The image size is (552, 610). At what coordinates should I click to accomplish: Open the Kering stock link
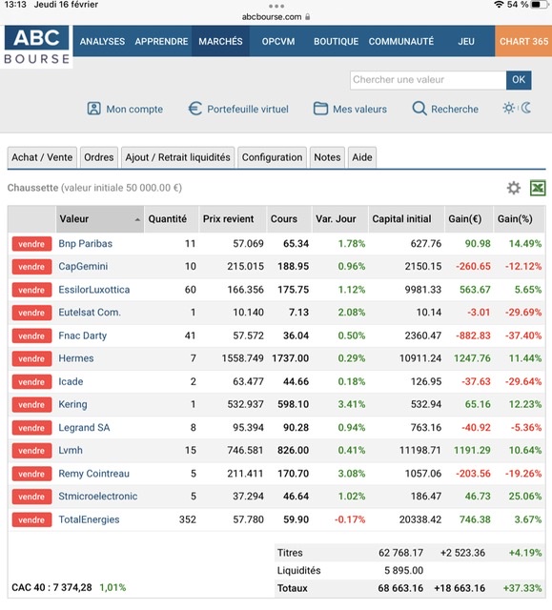(x=72, y=404)
